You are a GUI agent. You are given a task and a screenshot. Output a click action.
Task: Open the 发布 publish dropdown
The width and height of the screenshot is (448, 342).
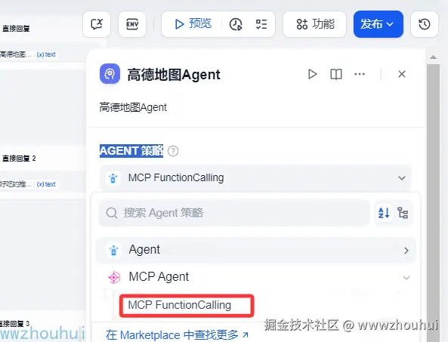pos(378,24)
